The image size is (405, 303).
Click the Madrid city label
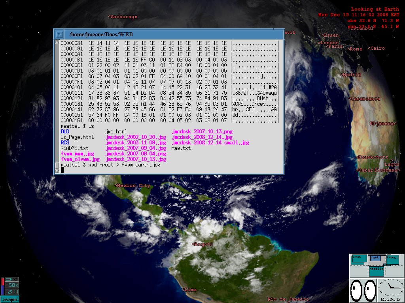tap(350, 75)
